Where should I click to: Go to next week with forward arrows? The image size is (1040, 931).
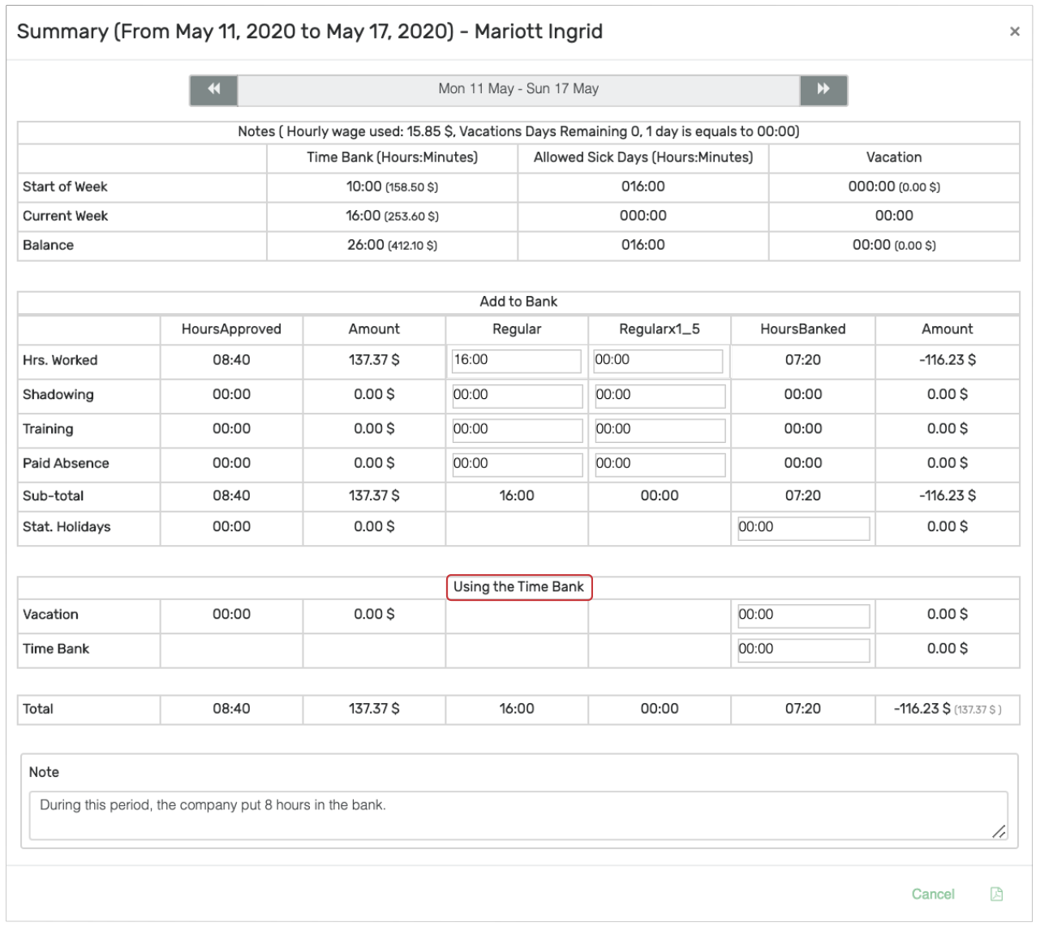[x=823, y=90]
